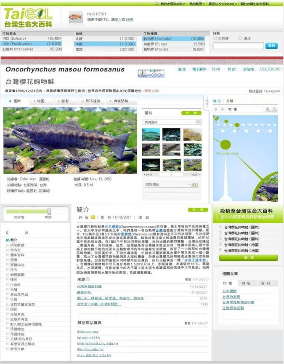The width and height of the screenshot is (284, 364).
Task: Click the large Oncorhynchus node in the tree
Action: [226, 145]
